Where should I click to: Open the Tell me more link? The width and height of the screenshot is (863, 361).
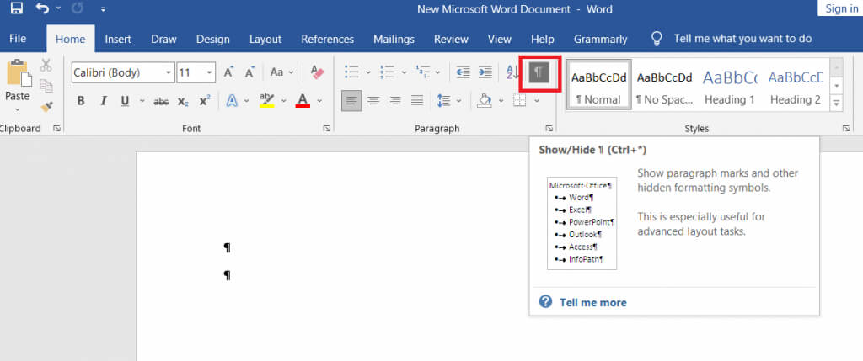592,302
